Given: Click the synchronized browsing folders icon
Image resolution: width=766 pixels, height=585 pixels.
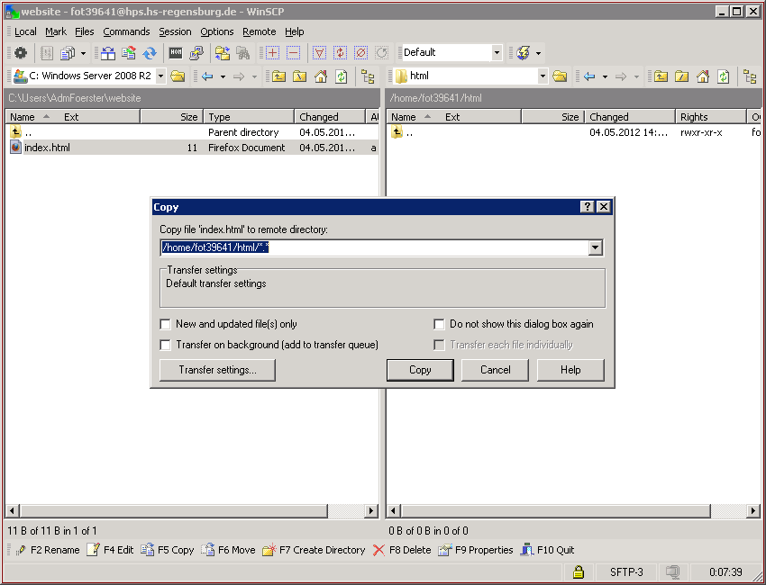Looking at the screenshot, I should (x=223, y=53).
